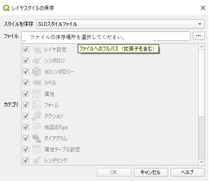209x181 pixels.
Task: Click the フォーム form icon
Action: (x=37, y=105)
